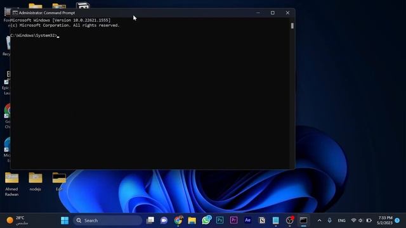Image resolution: width=406 pixels, height=228 pixels.
Task: Open WhatsApp from the taskbar
Action: pyautogui.click(x=206, y=220)
